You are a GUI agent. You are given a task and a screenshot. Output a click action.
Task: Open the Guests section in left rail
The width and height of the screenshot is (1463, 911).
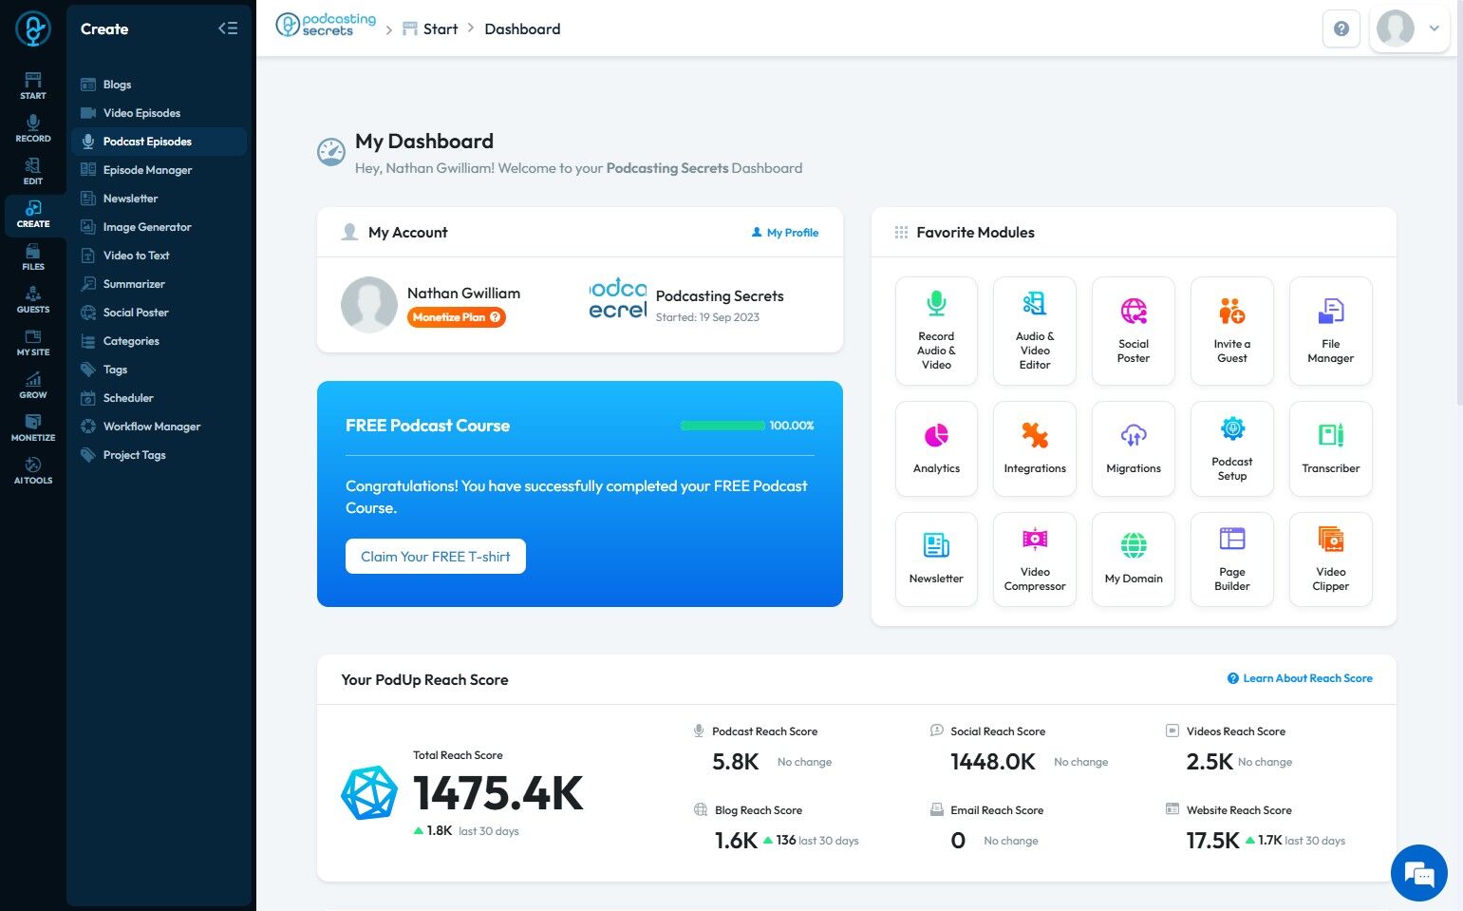click(x=33, y=299)
